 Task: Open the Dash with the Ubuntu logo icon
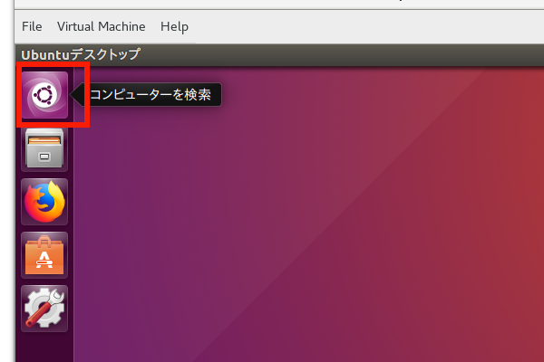(44, 94)
